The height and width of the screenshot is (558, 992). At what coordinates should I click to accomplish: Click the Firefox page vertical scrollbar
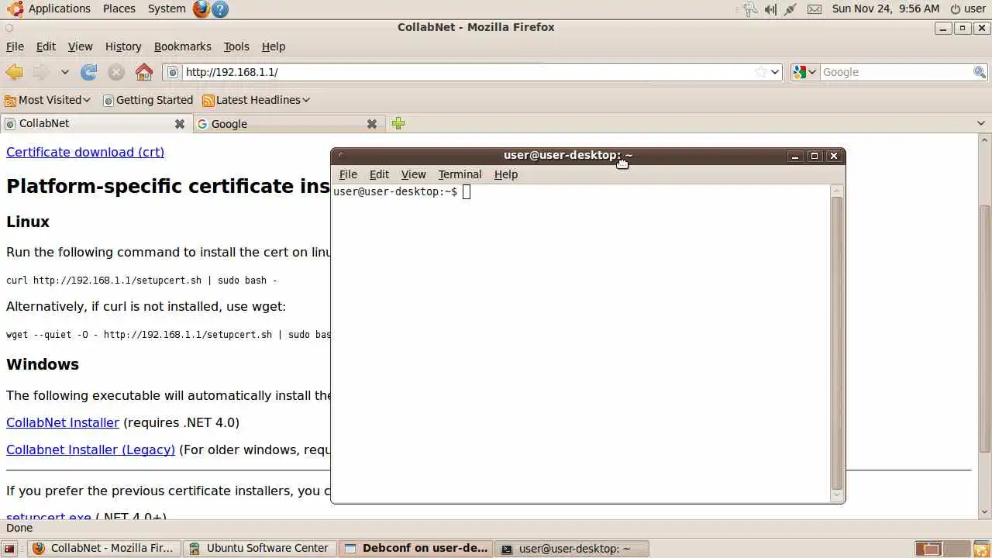(x=984, y=325)
